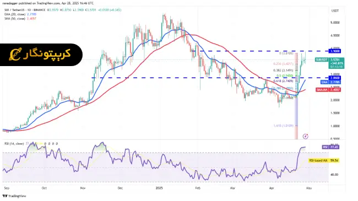Click the 5.0000 tick on the price axis
Viewport: 358px width, 201px height.
[x=335, y=23]
